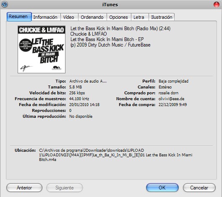Click the iTunes window title text

click(110, 5)
